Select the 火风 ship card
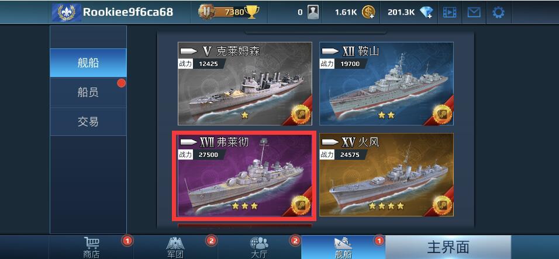 (x=387, y=174)
